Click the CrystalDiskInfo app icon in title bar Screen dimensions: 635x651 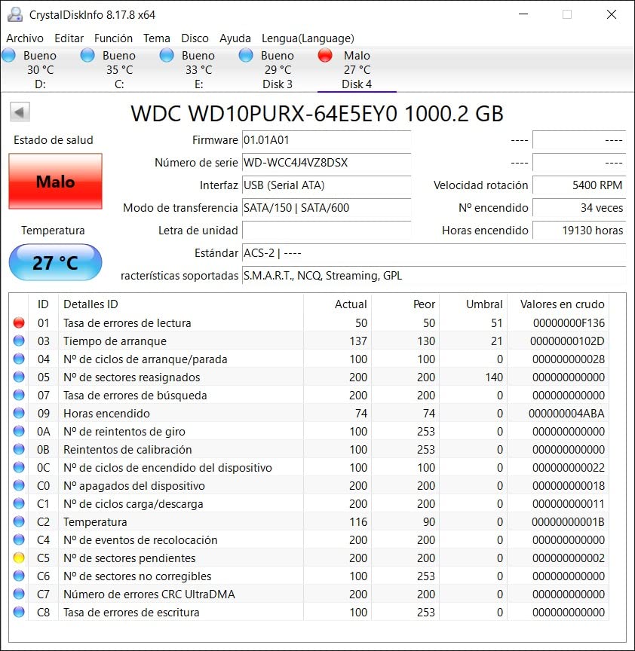15,14
